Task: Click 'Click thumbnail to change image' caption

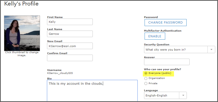Action: tap(22, 54)
